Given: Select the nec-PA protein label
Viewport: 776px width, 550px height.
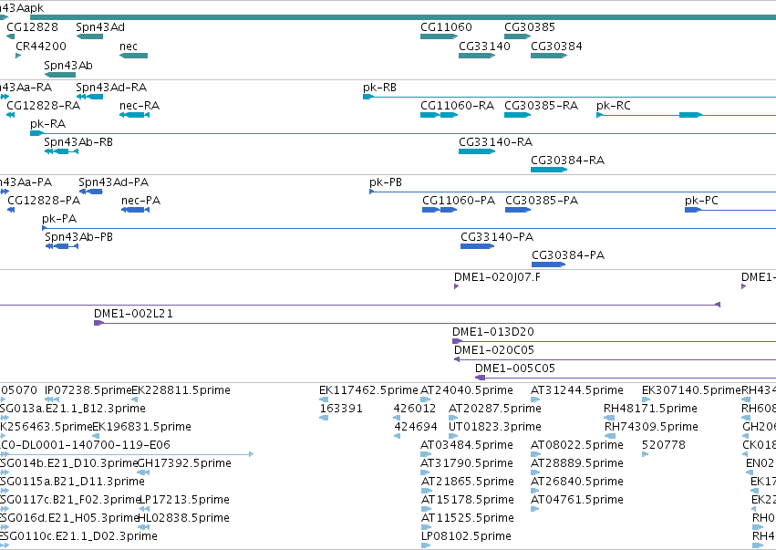Looking at the screenshot, I should tap(141, 201).
